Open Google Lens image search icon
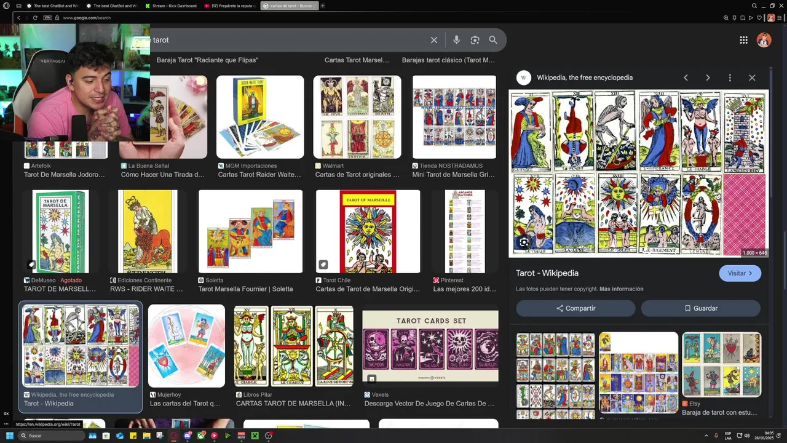This screenshot has height=443, width=787. tap(475, 40)
